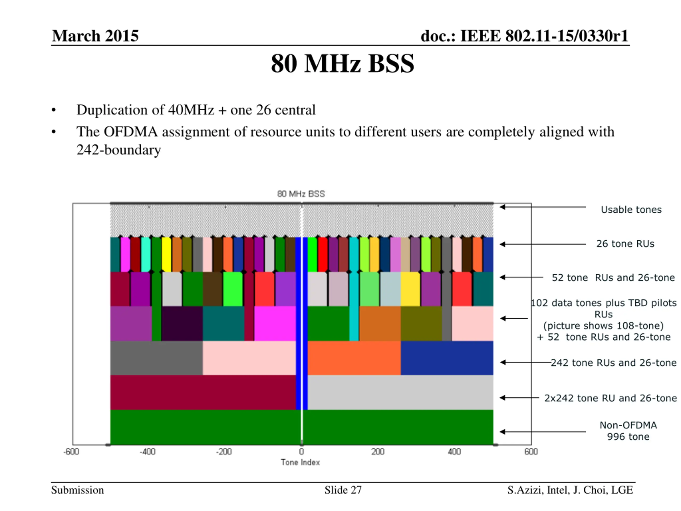This screenshot has height=511, width=681.
Task: Click the -400 tick label on axis
Action: 147,452
